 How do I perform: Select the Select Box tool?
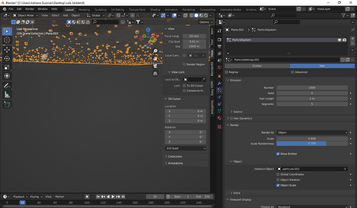(7, 31)
